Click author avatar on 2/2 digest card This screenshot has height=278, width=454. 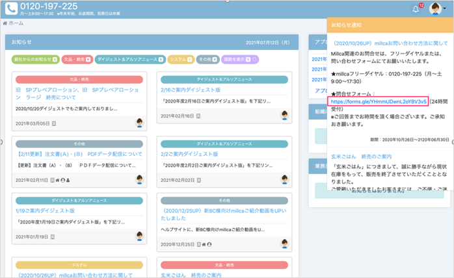pos(284,180)
